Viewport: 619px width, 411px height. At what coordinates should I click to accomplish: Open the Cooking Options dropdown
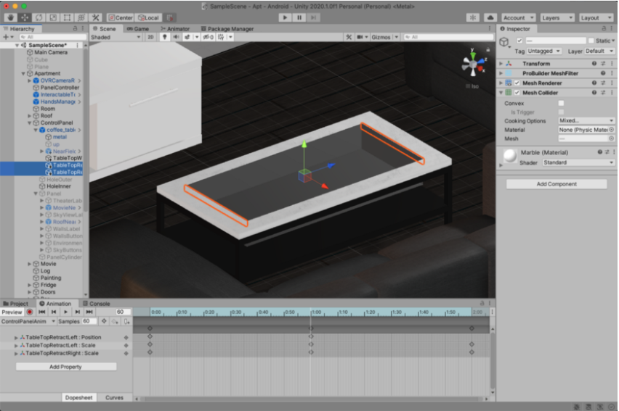[x=586, y=121]
